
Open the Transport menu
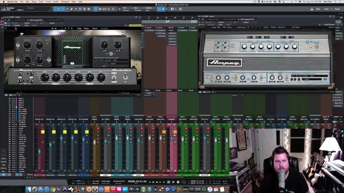pos(65,2)
